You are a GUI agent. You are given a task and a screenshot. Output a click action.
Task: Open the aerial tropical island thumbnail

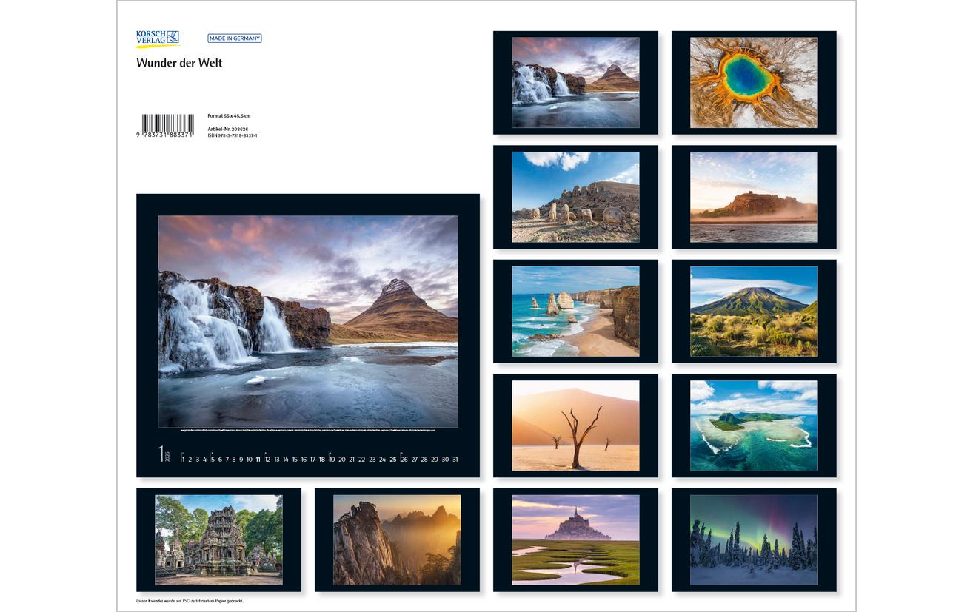click(754, 426)
